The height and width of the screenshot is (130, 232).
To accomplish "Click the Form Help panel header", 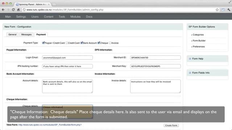I will tap(207, 58).
